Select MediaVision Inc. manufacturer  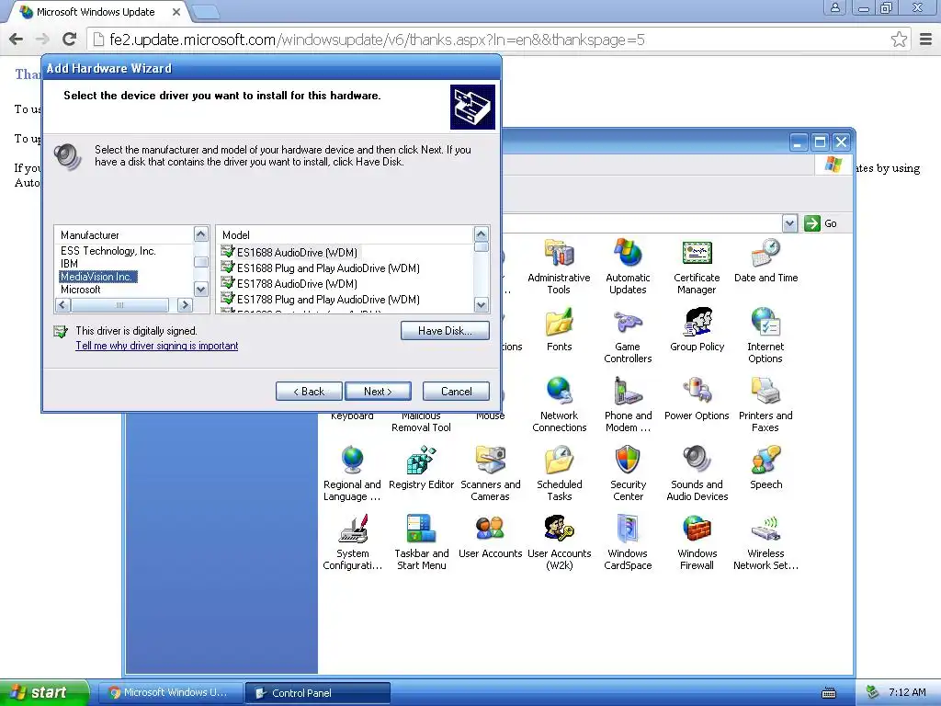pyautogui.click(x=97, y=277)
